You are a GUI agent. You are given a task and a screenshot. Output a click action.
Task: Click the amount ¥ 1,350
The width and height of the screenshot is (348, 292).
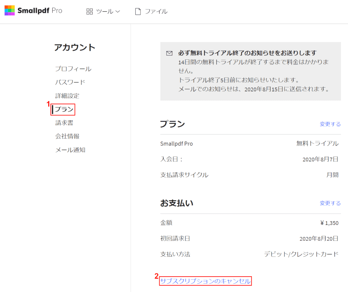pyautogui.click(x=329, y=223)
